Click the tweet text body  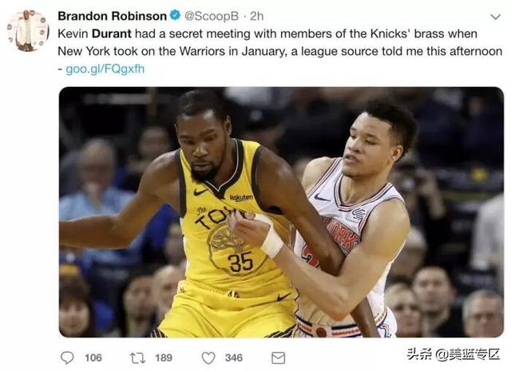point(280,51)
